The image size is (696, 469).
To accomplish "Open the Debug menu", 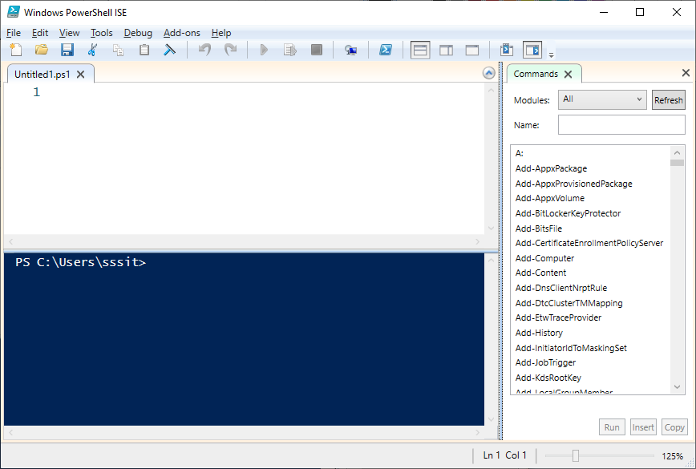I will 138,33.
